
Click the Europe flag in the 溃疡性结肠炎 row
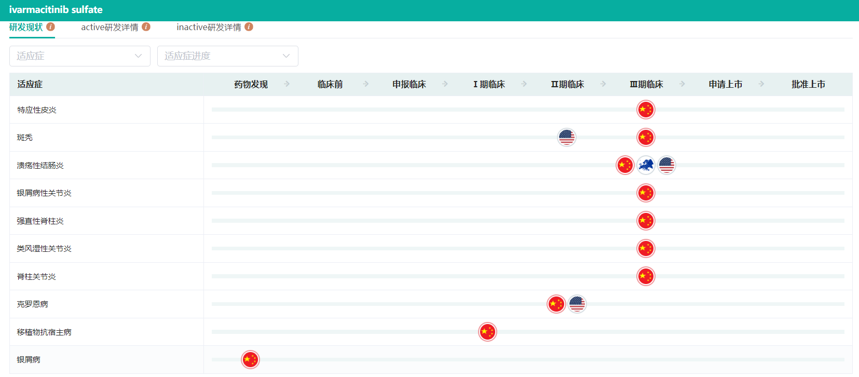(646, 165)
